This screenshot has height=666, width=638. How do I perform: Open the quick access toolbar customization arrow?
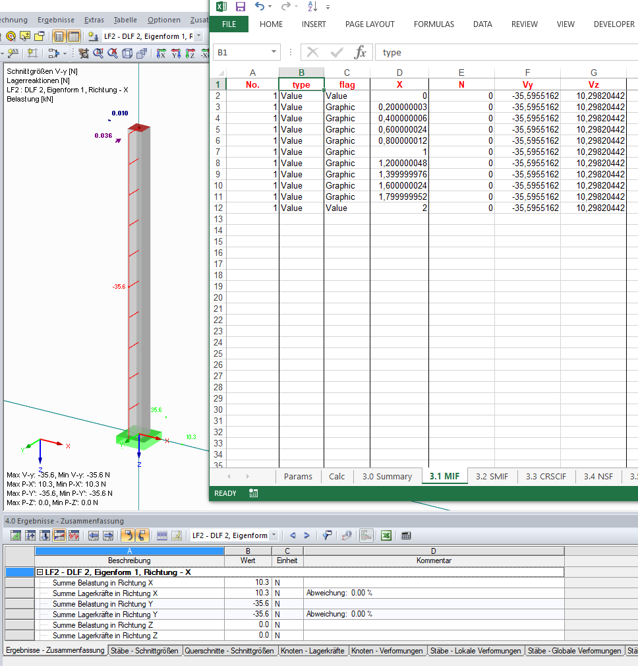pyautogui.click(x=328, y=7)
